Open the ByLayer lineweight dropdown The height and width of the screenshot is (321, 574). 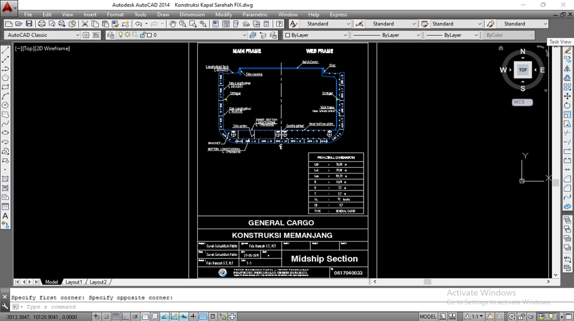[476, 35]
